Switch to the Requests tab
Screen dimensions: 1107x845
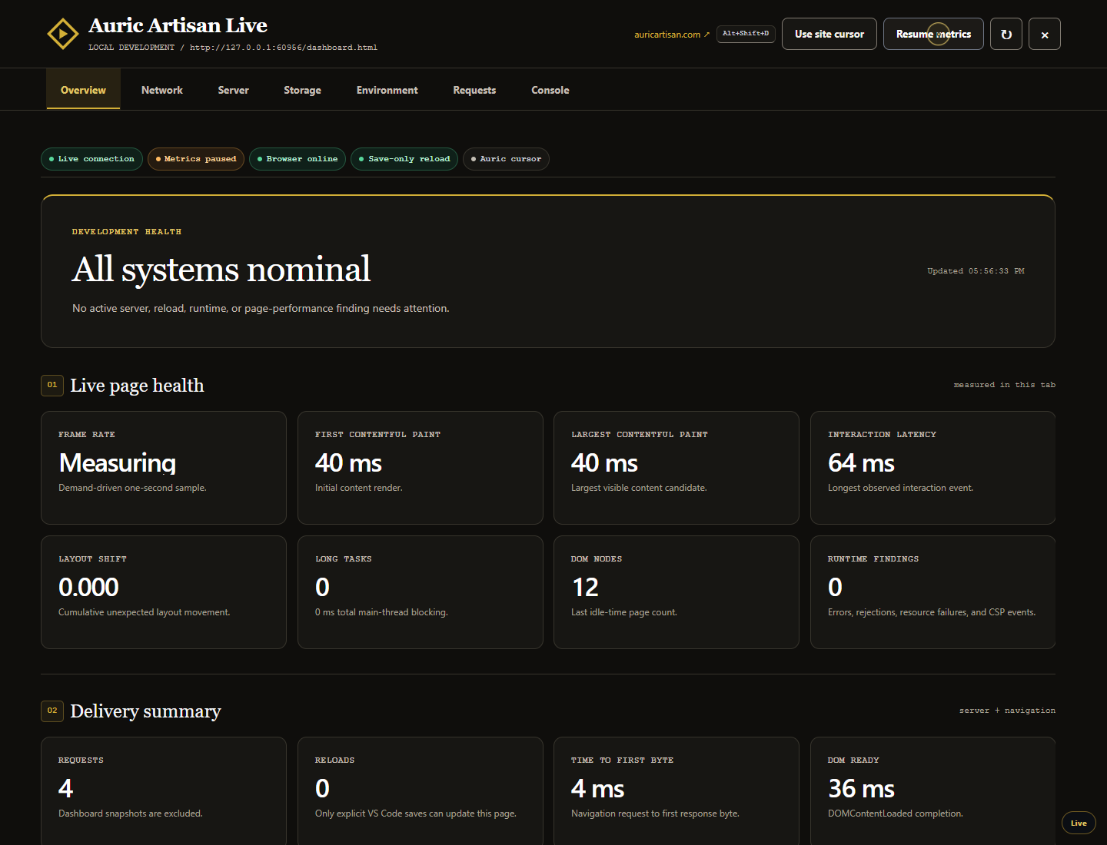474,90
